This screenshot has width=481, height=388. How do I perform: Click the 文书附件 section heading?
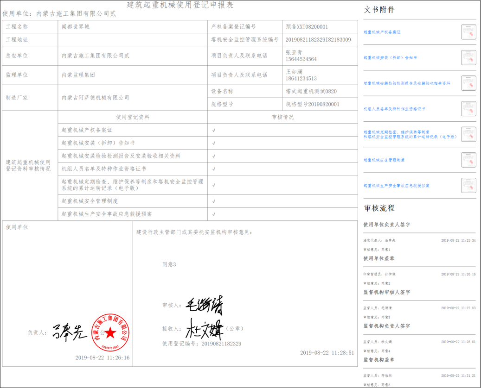379,10
